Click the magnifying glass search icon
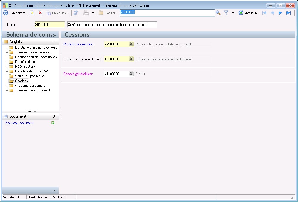This screenshot has width=298, height=202. 218,13
